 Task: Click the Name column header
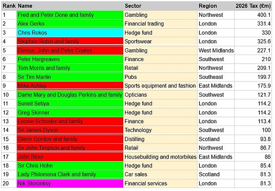[x=69, y=6]
